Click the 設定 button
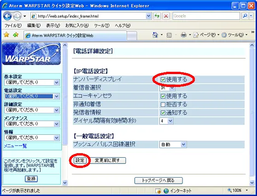Image resolution: width=257 pixels, height=196 pixels. pos(80,161)
